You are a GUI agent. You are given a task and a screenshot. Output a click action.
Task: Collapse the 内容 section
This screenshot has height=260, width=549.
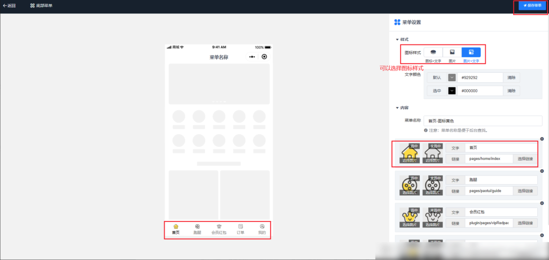(397, 108)
